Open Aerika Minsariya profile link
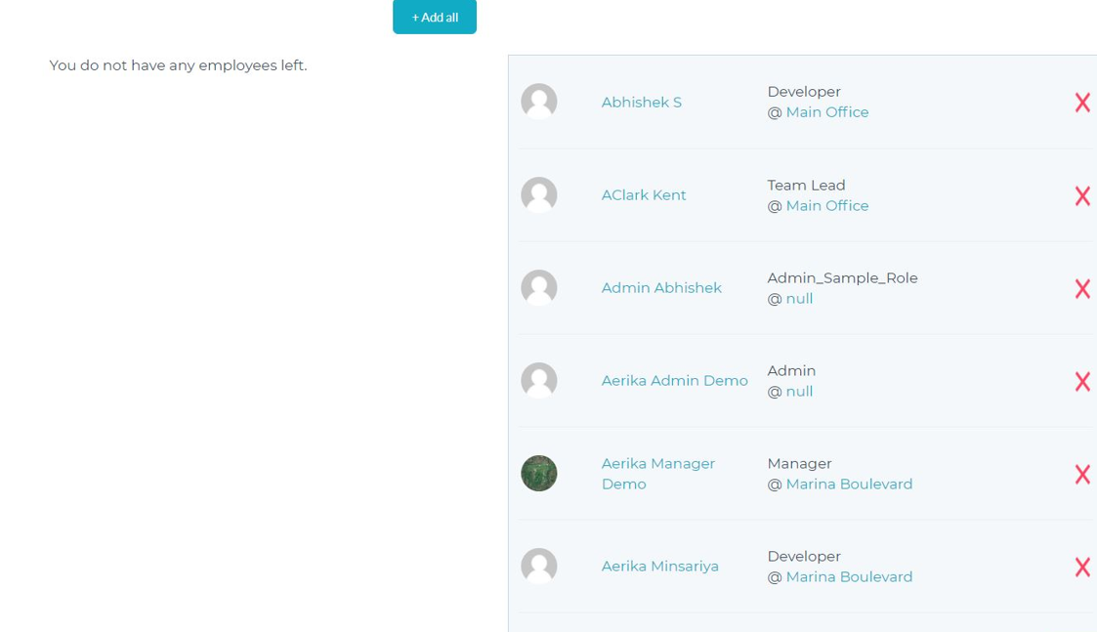This screenshot has height=632, width=1097. pos(659,567)
